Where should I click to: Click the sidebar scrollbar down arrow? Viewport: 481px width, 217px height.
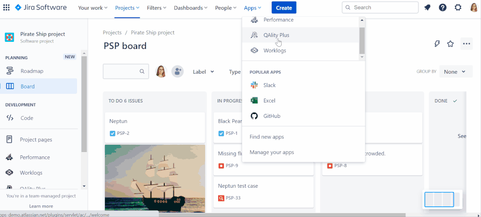(84, 186)
